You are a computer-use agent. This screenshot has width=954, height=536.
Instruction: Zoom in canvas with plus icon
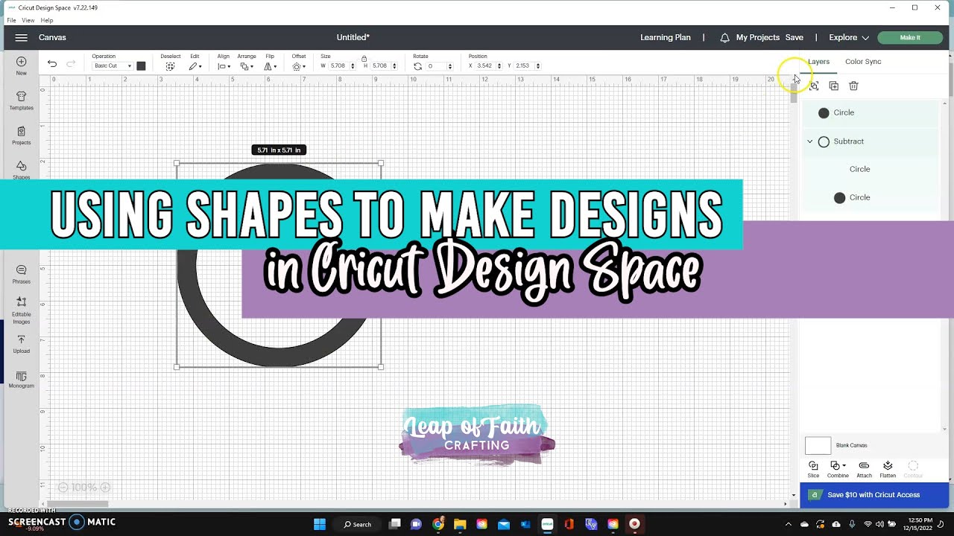tap(105, 488)
